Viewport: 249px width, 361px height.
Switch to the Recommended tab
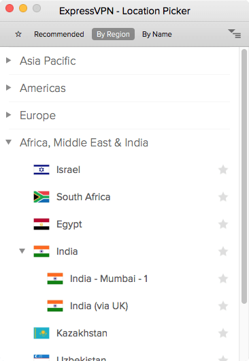coord(59,34)
